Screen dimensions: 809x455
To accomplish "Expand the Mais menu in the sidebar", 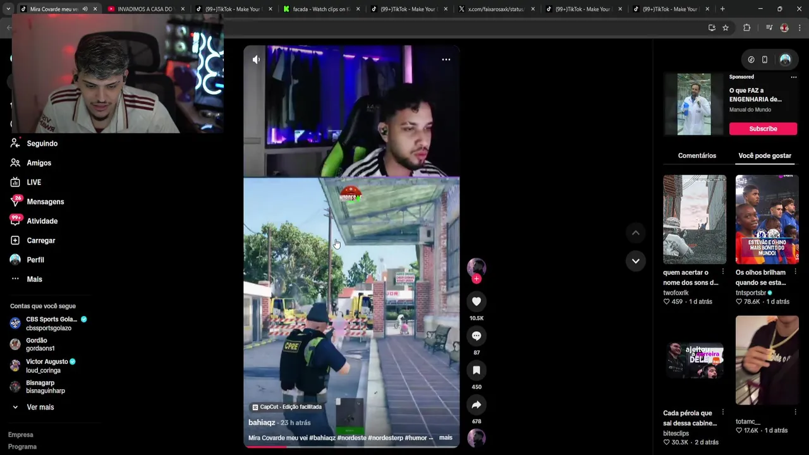I will pyautogui.click(x=34, y=279).
